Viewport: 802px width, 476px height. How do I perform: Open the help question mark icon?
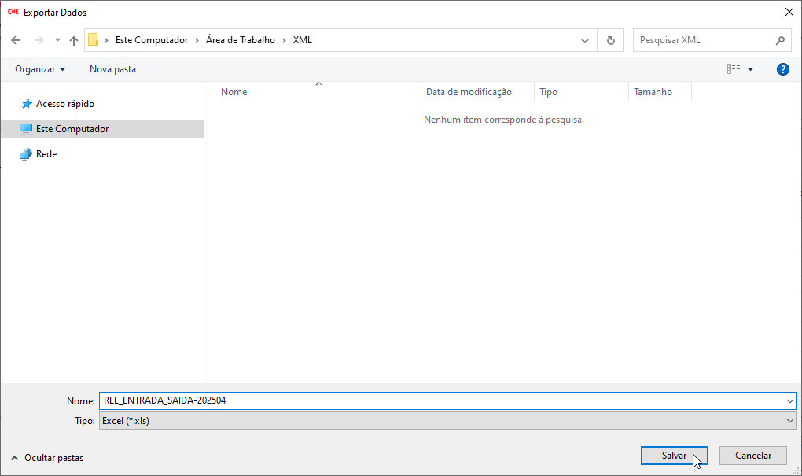[x=782, y=69]
